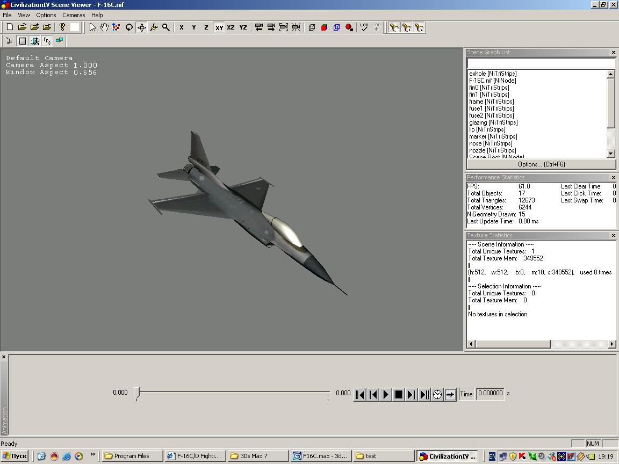The image size is (619, 464).
Task: Click the LOD checkmark icon
Action: [x=364, y=27]
